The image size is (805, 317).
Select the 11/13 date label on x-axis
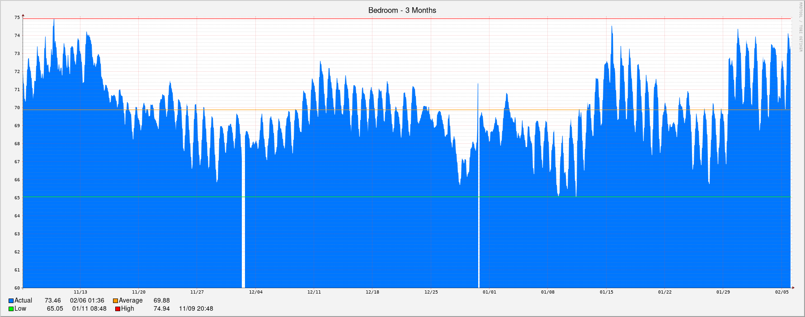click(x=80, y=292)
